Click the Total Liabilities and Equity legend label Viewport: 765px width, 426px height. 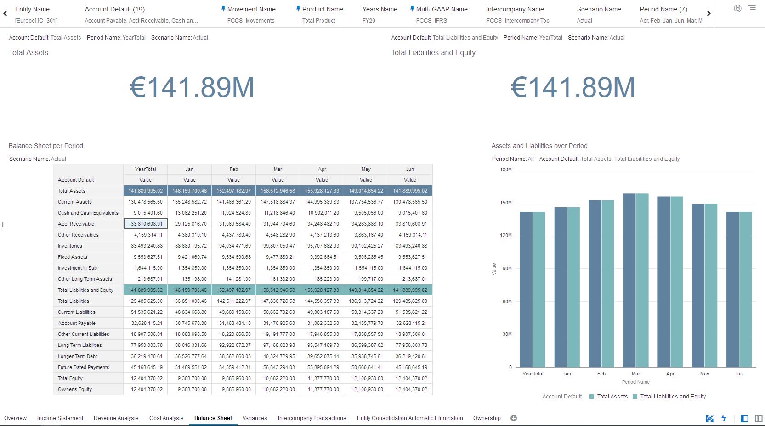tap(673, 397)
